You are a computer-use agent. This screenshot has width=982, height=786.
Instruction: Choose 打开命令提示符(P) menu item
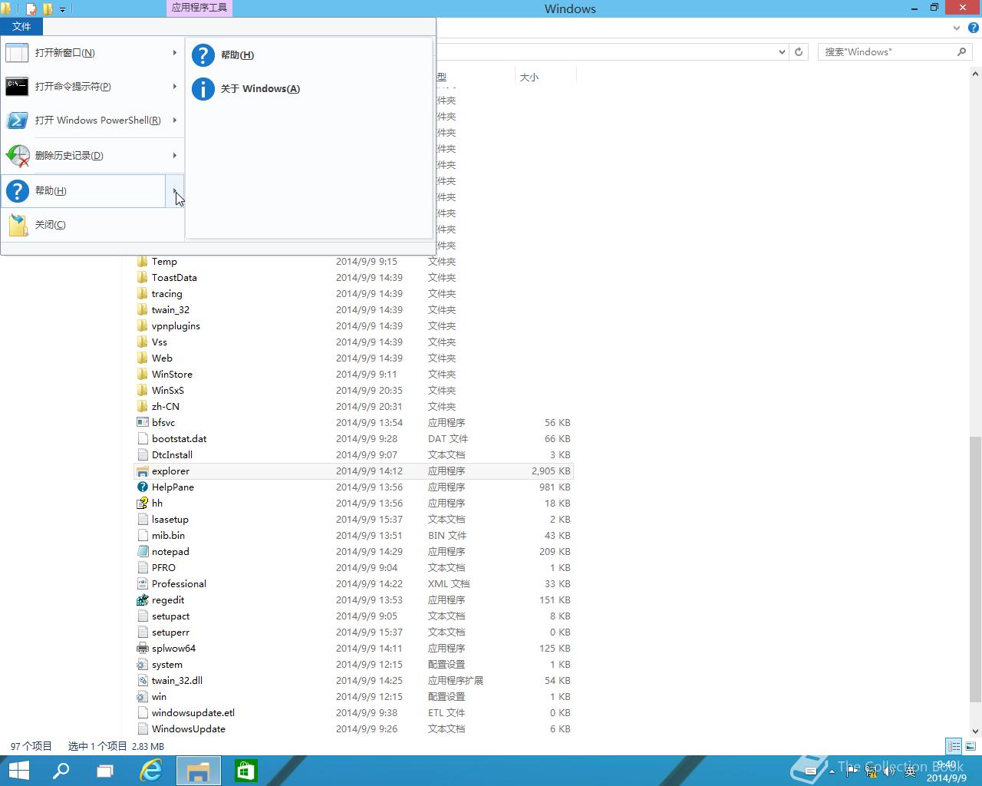(x=93, y=87)
